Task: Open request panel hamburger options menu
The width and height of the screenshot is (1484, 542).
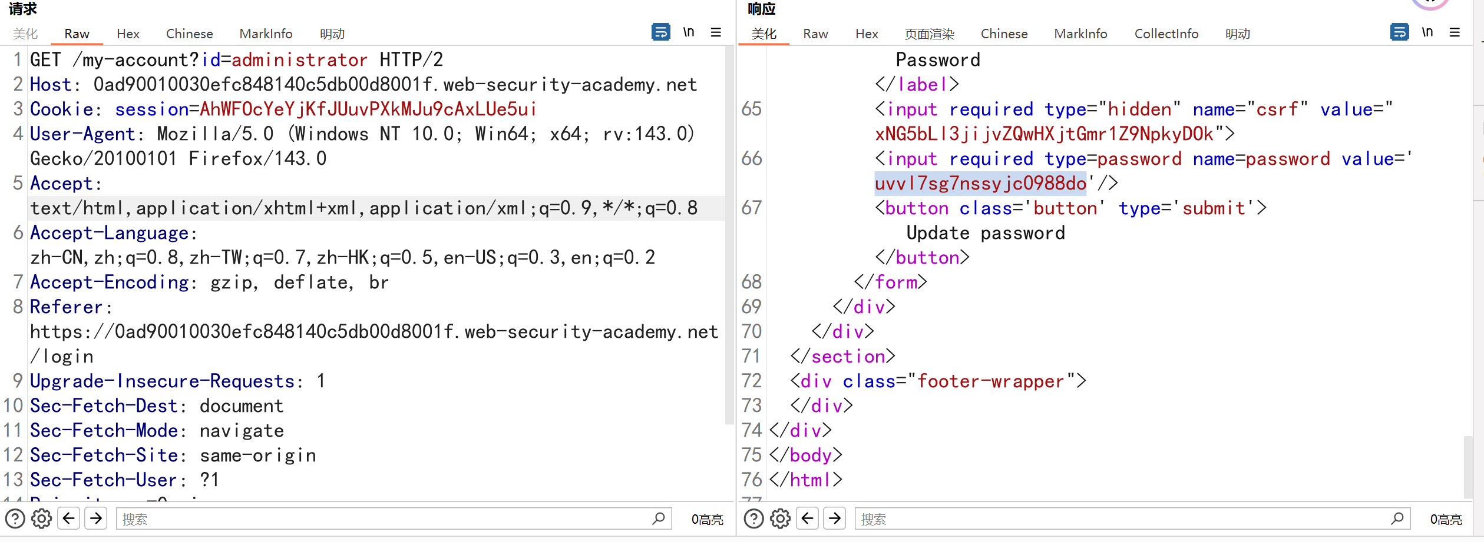Action: coord(716,32)
